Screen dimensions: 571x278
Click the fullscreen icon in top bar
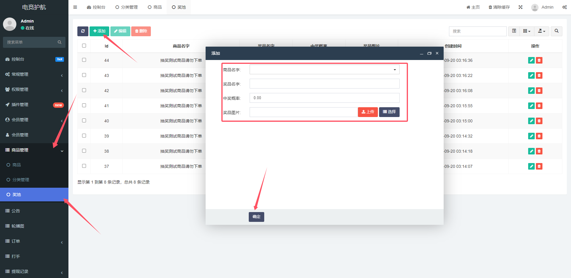(520, 7)
